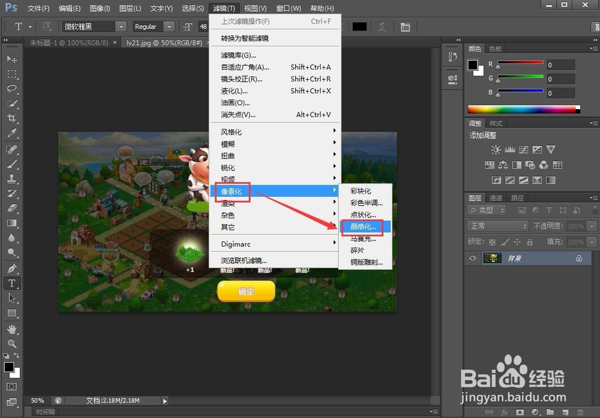Select the Eyedropper tool
This screenshot has width=600, height=418.
[12, 133]
